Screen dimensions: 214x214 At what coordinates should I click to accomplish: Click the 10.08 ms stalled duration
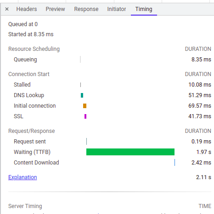point(200,85)
